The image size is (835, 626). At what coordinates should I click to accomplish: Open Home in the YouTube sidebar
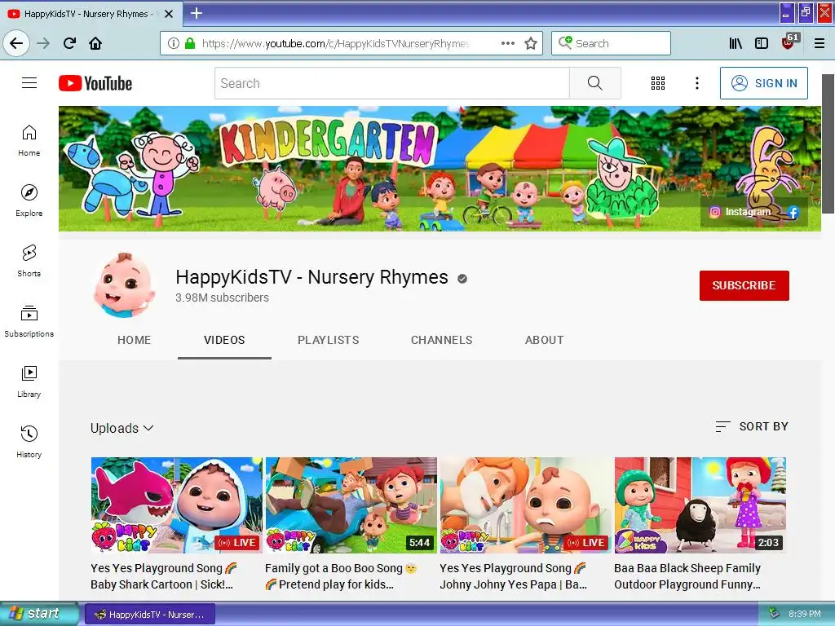coord(29,140)
